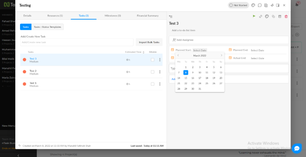Tick the Billable checkbox for Test 3
Viewport: 306px width, 157px height.
[153, 60]
